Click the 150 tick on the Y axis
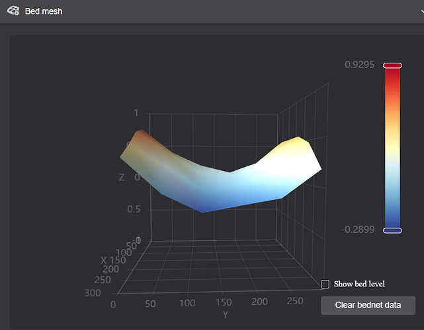The width and height of the screenshot is (424, 330). pos(224,302)
